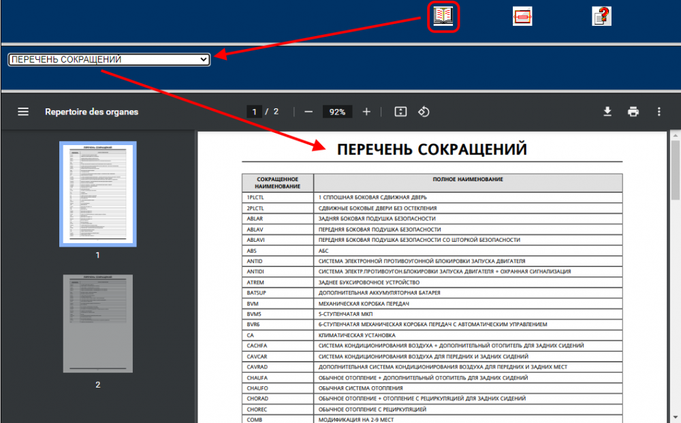
Task: Click the BVM5 abbreviation cell
Action: click(x=278, y=314)
